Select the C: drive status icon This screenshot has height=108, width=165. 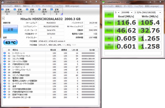(x=27, y=10)
